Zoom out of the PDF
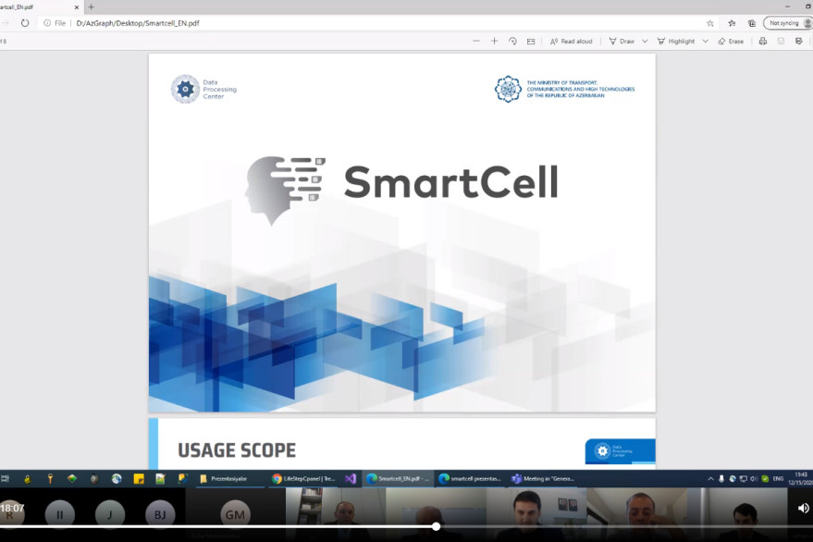 coord(476,41)
